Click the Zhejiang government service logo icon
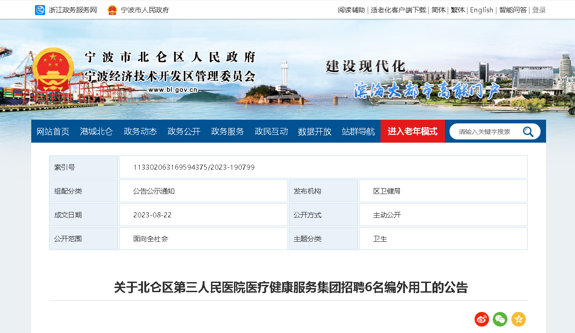 coord(40,10)
